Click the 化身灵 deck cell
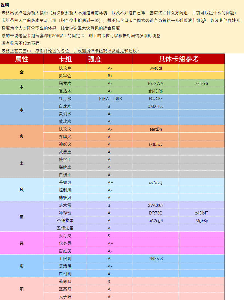 [65, 243]
